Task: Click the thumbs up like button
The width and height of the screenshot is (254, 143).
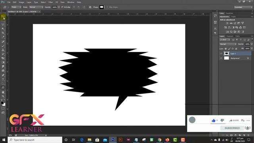Action: tap(214, 120)
